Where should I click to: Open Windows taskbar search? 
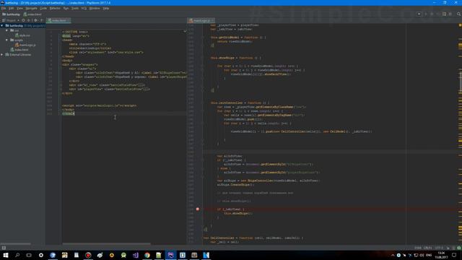pyautogui.click(x=17, y=255)
